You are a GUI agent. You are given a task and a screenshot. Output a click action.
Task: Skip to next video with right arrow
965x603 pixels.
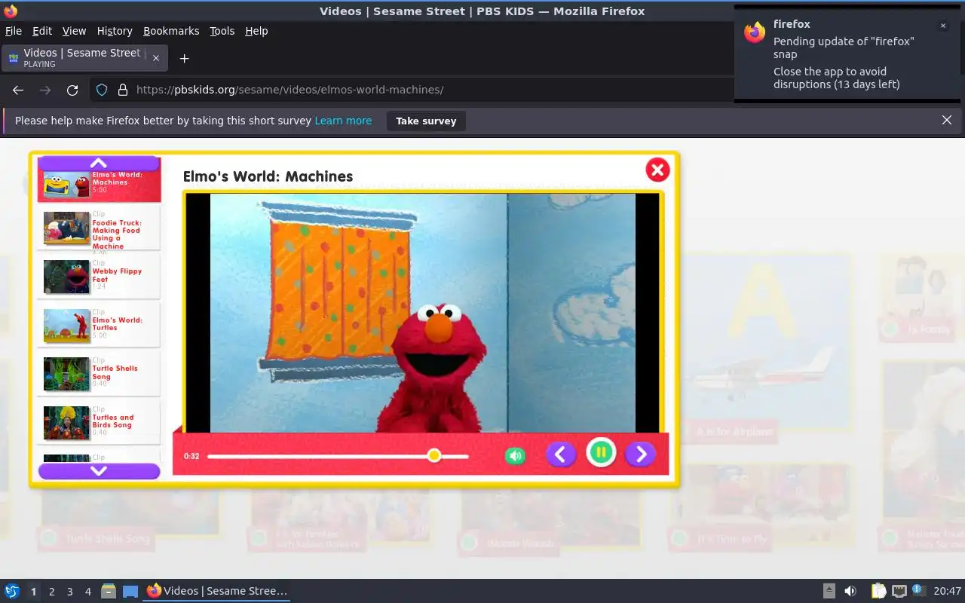pyautogui.click(x=641, y=454)
